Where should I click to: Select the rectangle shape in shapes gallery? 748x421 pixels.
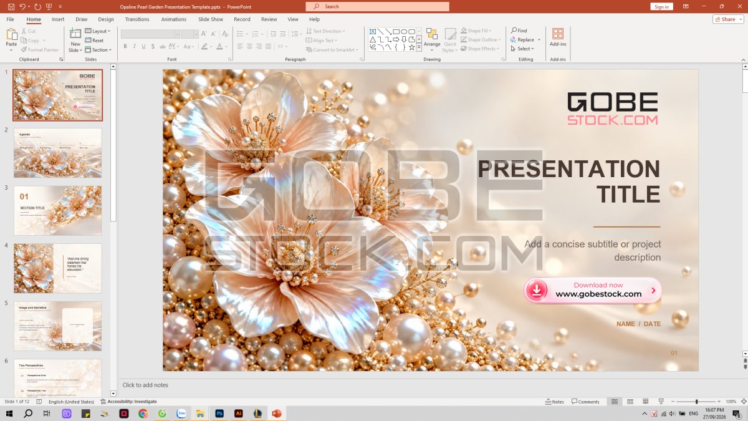point(396,31)
